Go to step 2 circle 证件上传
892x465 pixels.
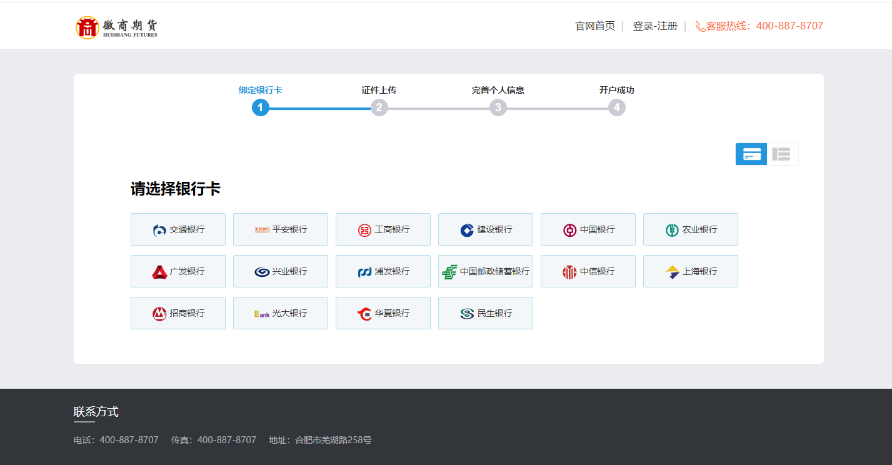coord(379,107)
